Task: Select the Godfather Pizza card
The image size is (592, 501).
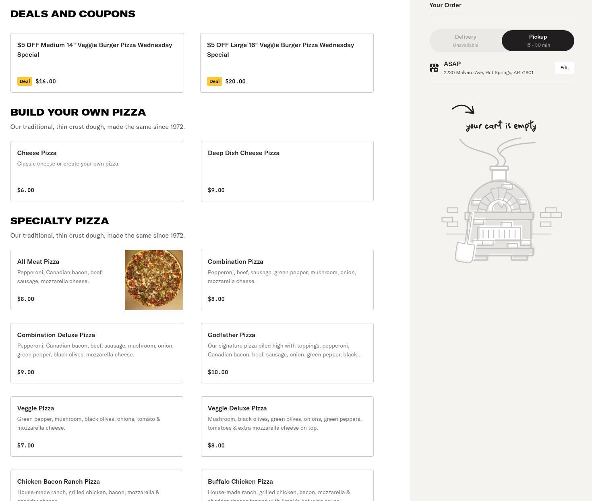Action: point(287,353)
